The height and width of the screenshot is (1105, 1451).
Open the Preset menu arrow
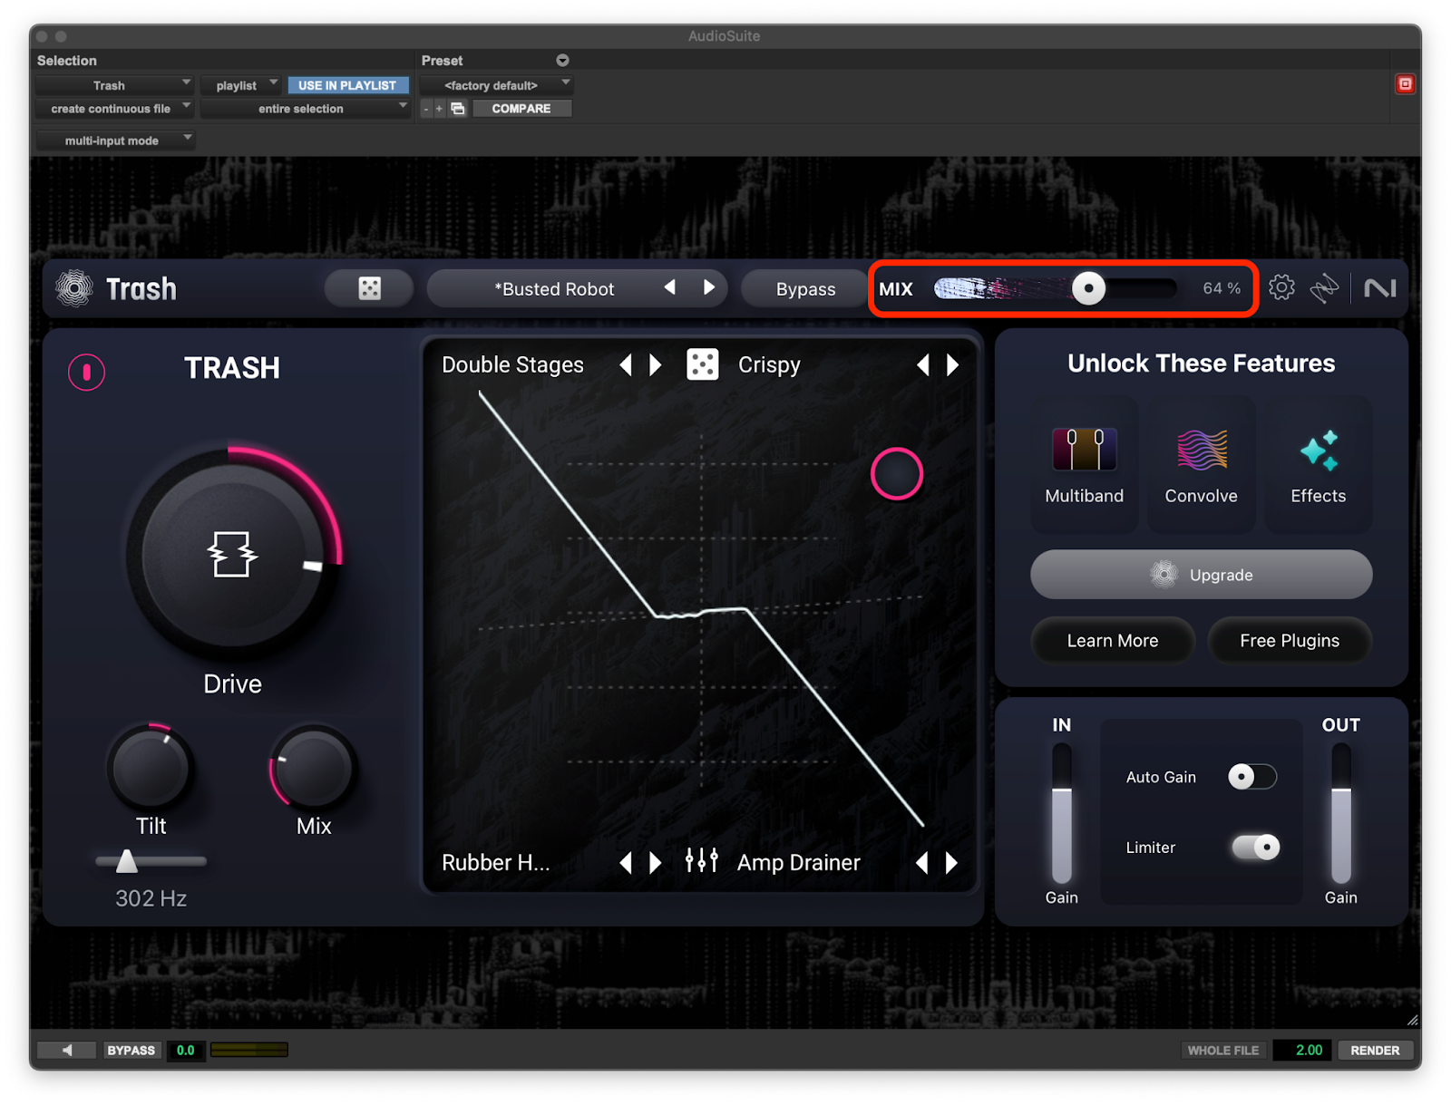click(562, 61)
